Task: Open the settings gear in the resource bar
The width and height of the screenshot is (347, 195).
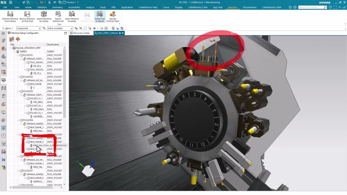Action: tap(3, 33)
